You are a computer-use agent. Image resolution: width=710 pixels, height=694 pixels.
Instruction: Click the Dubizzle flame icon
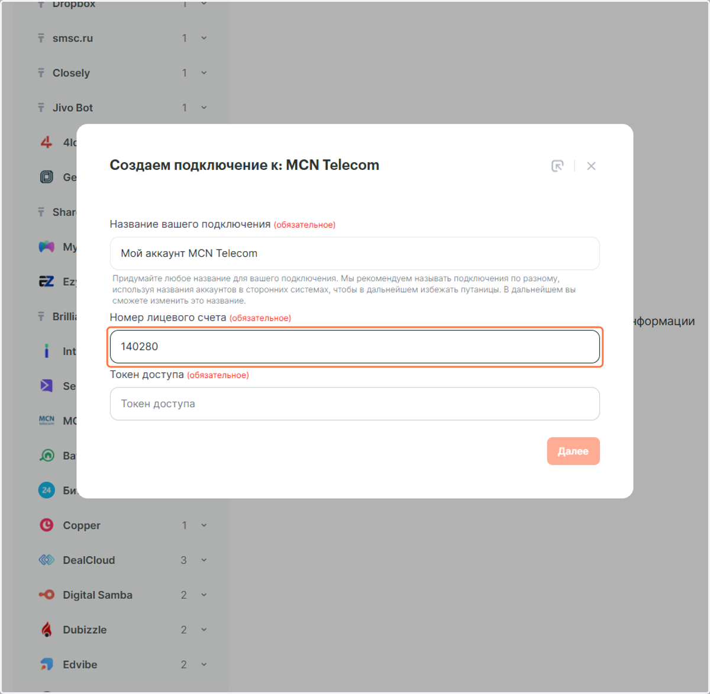(47, 630)
